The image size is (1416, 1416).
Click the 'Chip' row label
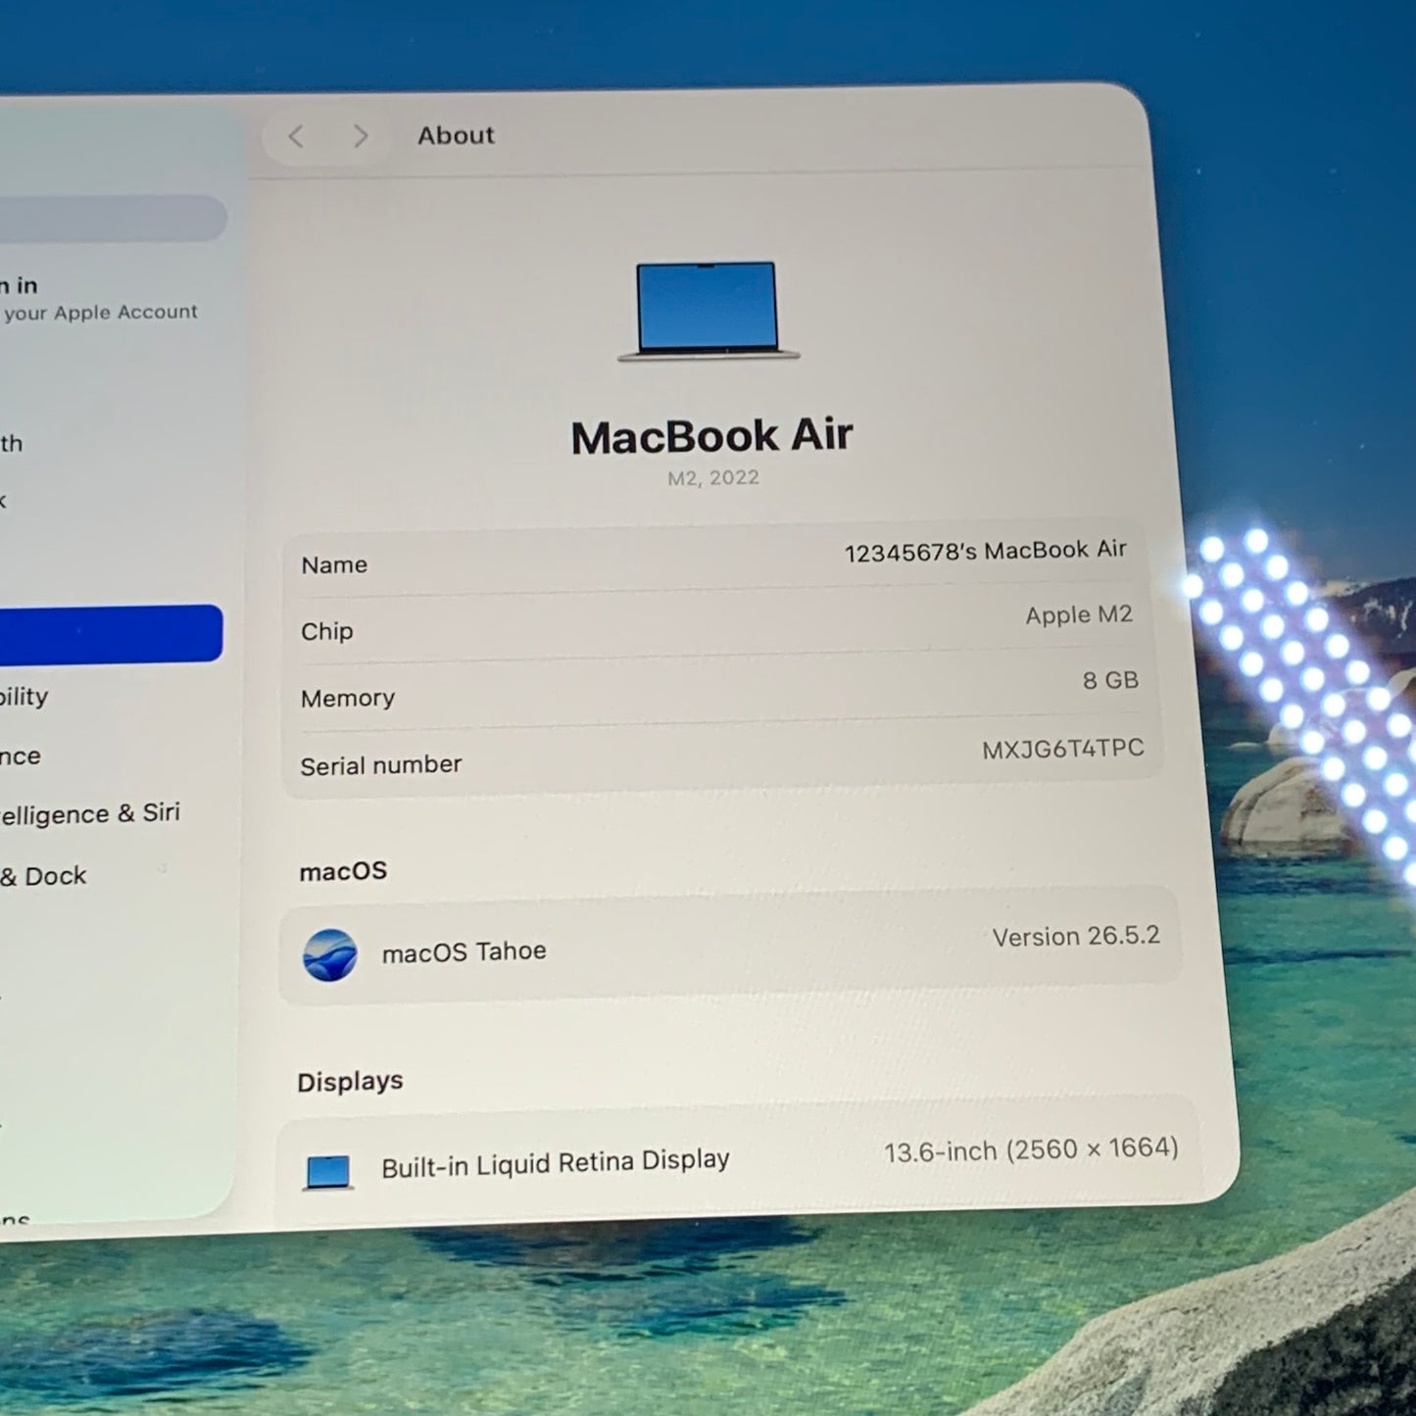pos(326,632)
